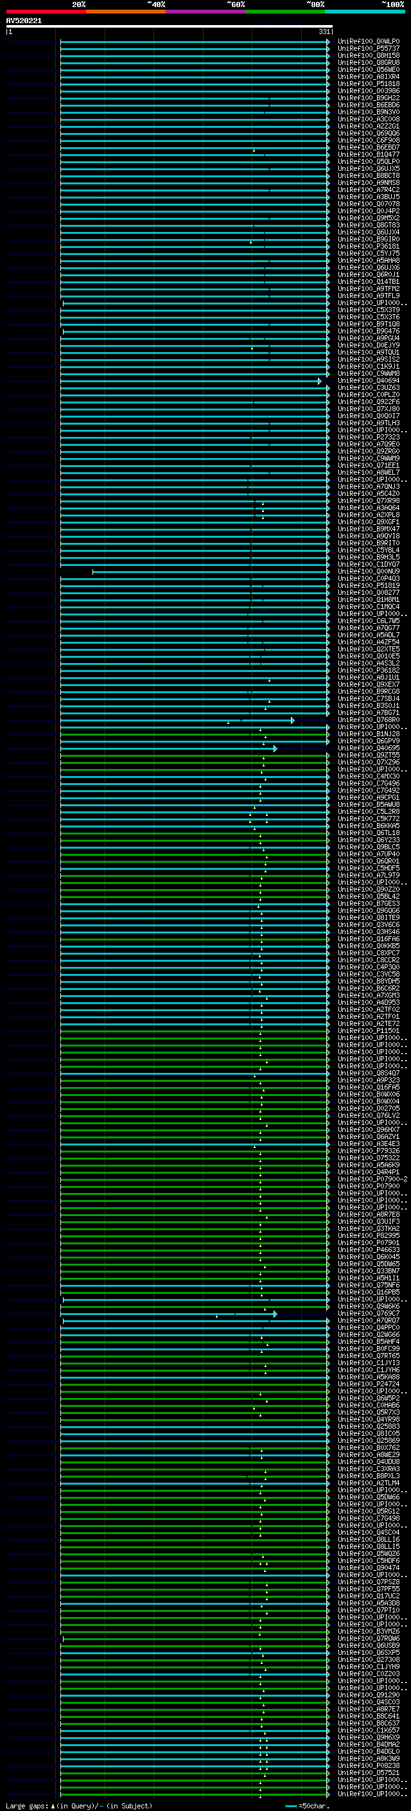Select hit label UniRef100_Q40695
Viewport: 411px width, 1811px height.
[369, 748]
